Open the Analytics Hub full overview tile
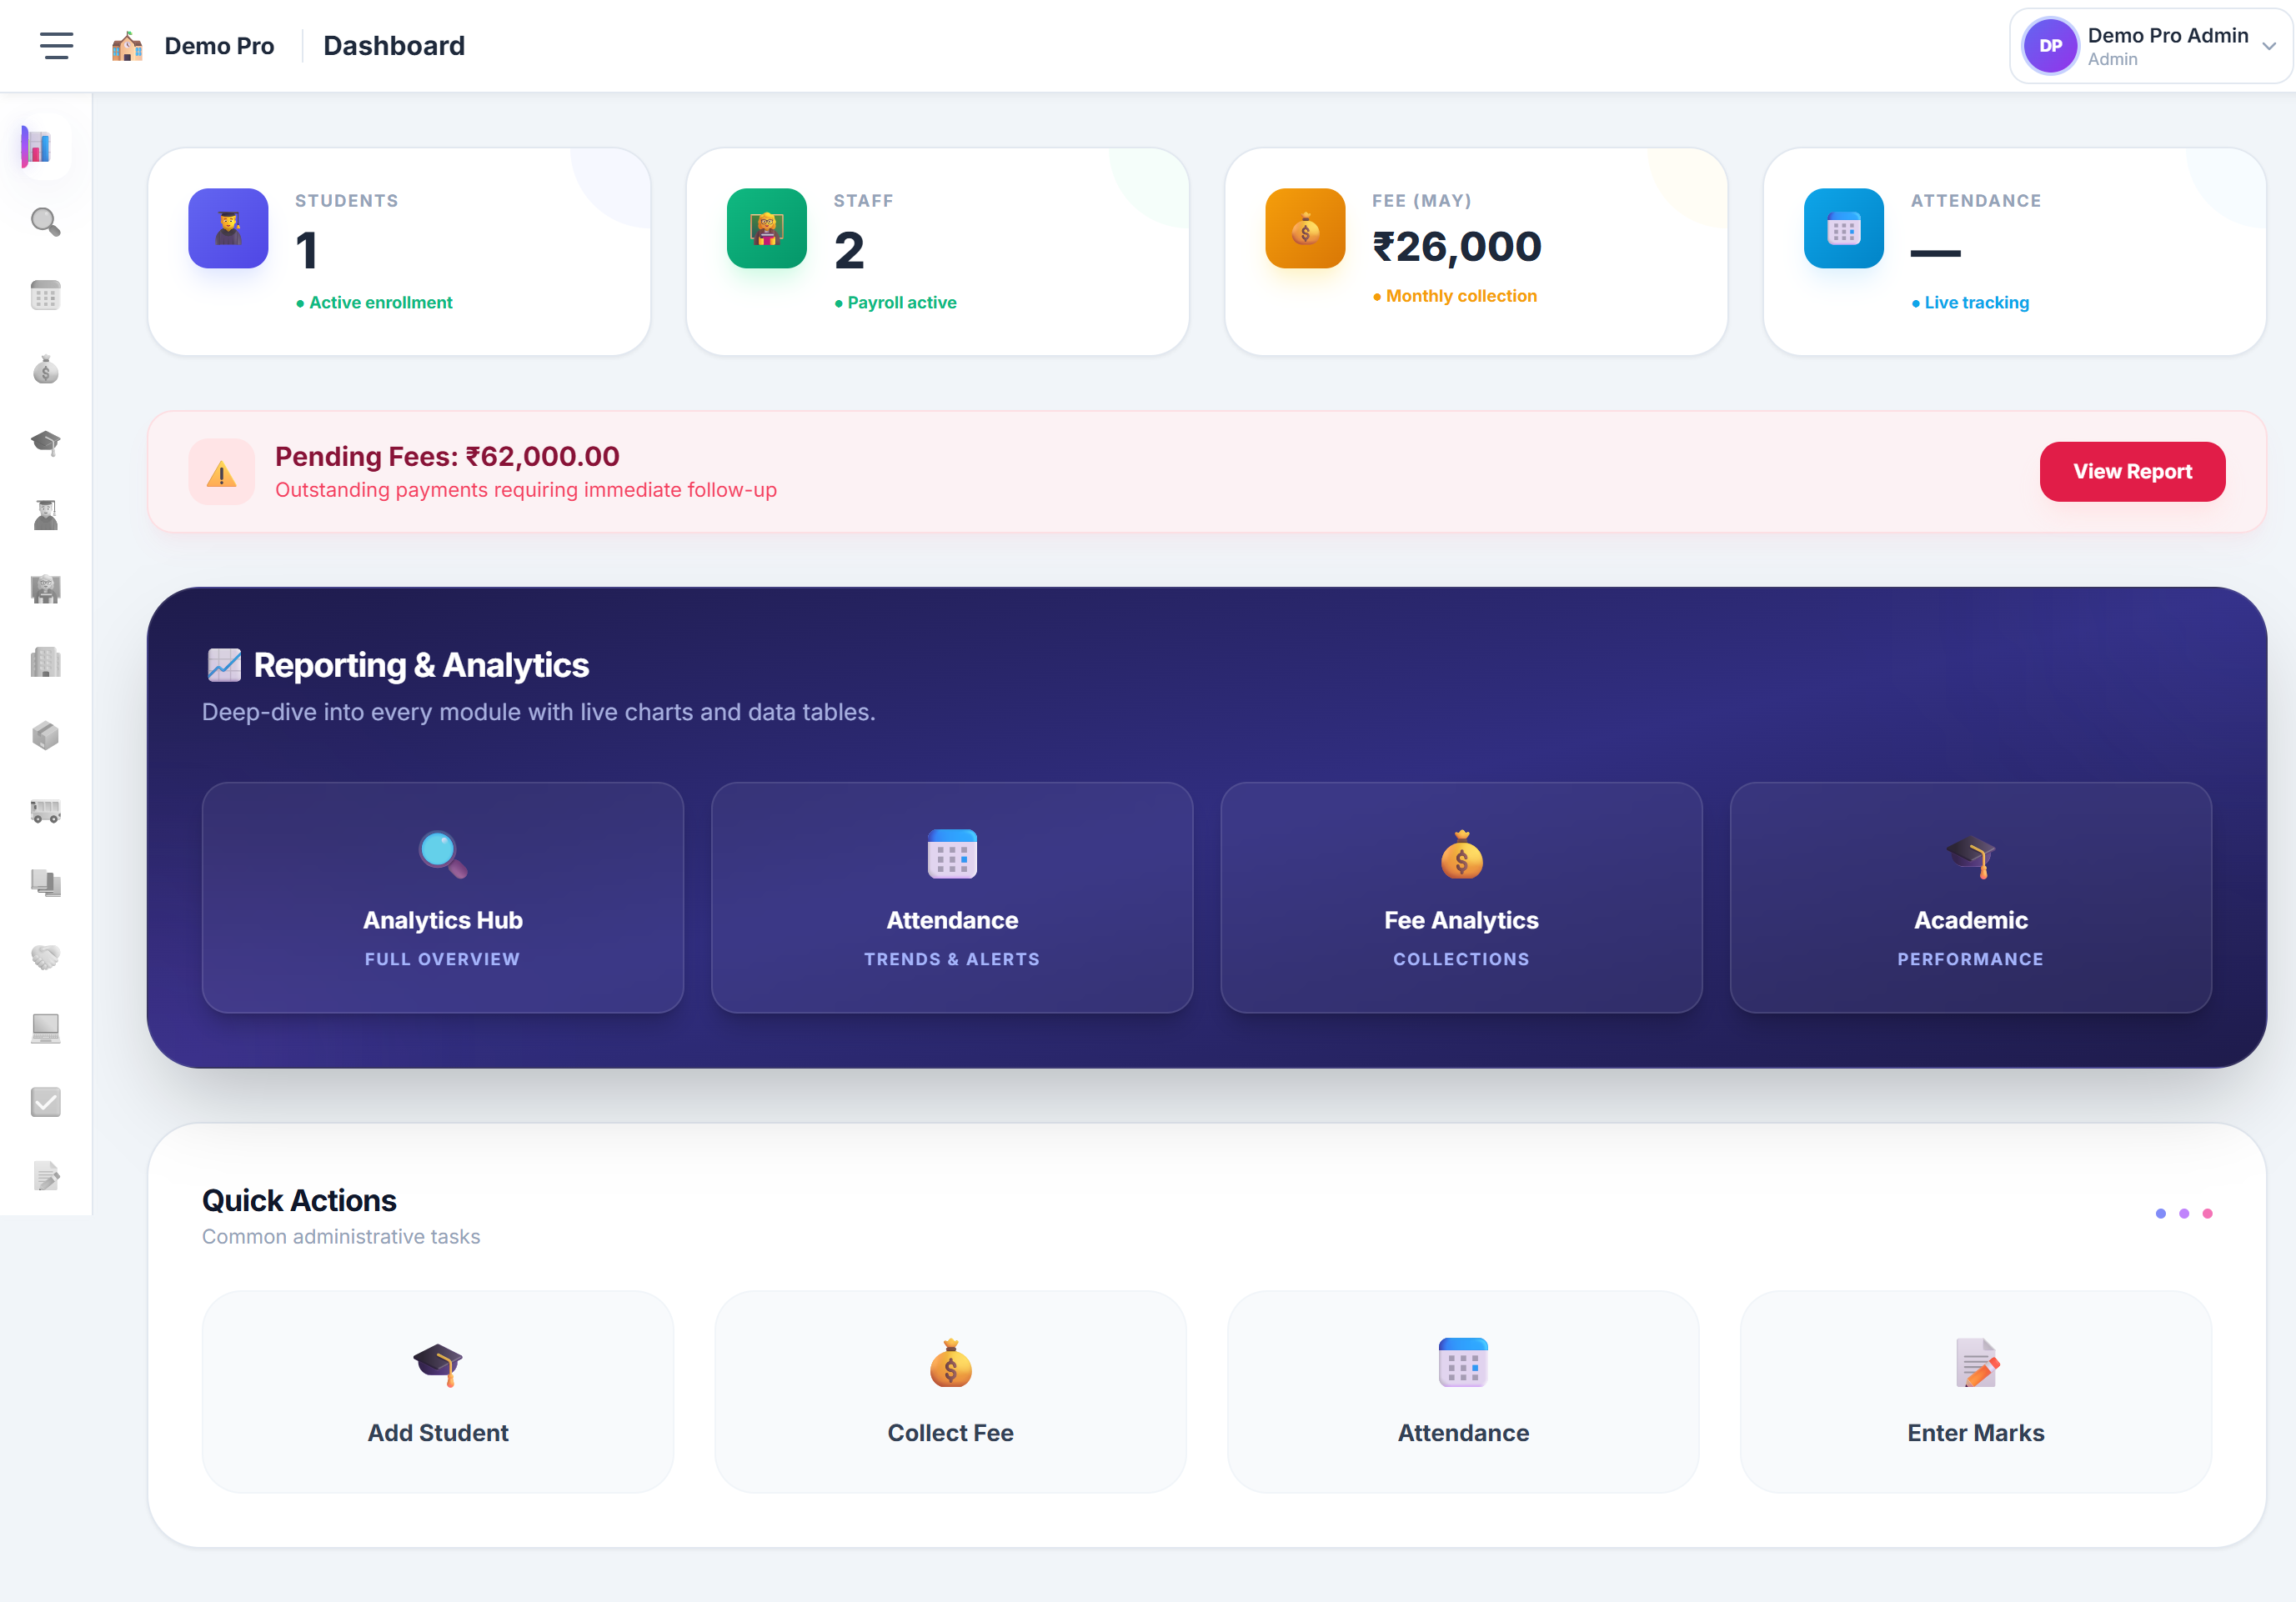Screen dimensions: 2296x1602 [443, 898]
